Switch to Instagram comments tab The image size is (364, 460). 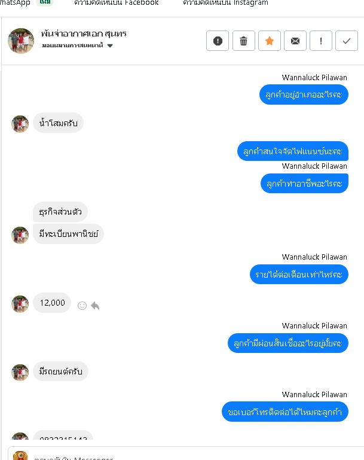(x=225, y=2)
